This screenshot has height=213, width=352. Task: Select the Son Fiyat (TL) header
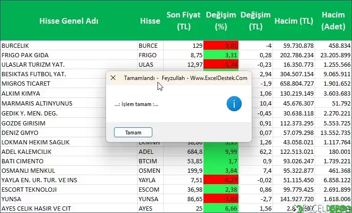(x=184, y=21)
